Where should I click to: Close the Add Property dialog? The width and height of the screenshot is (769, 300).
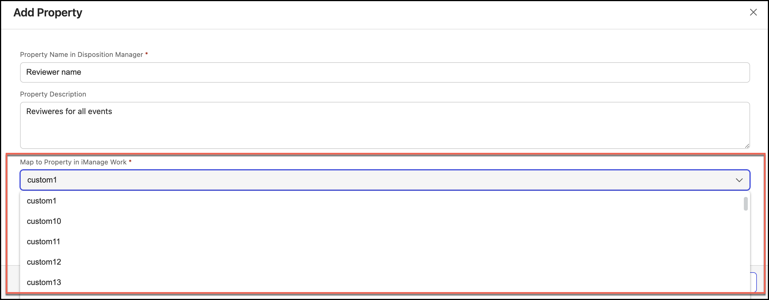point(753,12)
